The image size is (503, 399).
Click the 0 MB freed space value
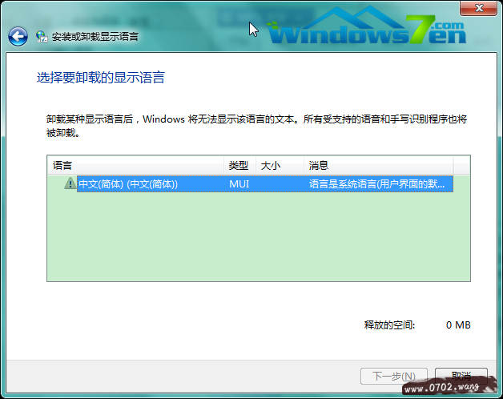[x=458, y=324]
